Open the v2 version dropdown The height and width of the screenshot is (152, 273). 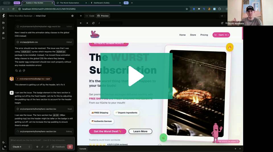[x=223, y=16]
